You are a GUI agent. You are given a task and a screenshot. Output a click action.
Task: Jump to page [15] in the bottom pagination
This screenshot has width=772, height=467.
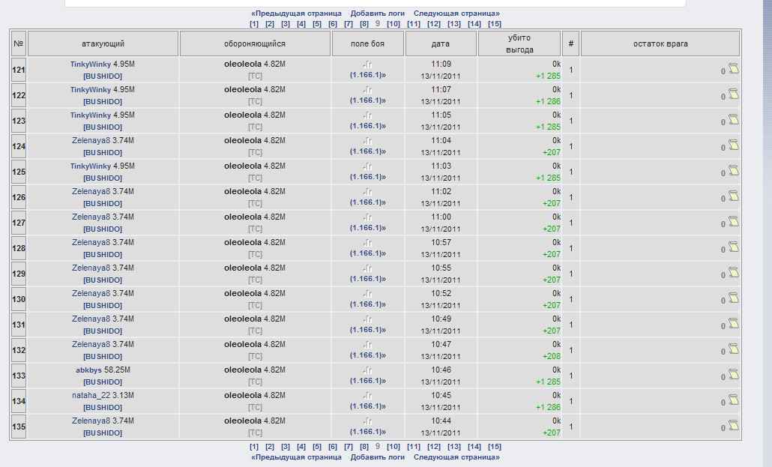[494, 447]
